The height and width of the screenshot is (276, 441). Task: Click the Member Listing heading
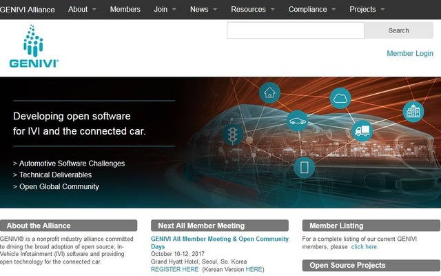371,226
